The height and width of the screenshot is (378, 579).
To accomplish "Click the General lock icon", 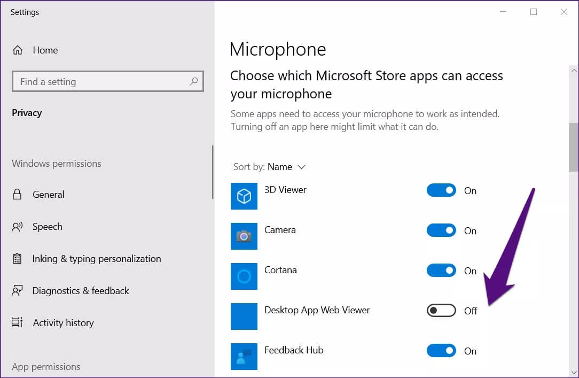I will coord(17,195).
